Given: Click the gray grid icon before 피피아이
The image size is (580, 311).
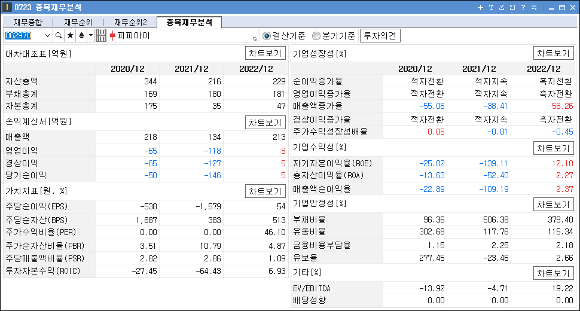Looking at the screenshot, I should [x=101, y=35].
